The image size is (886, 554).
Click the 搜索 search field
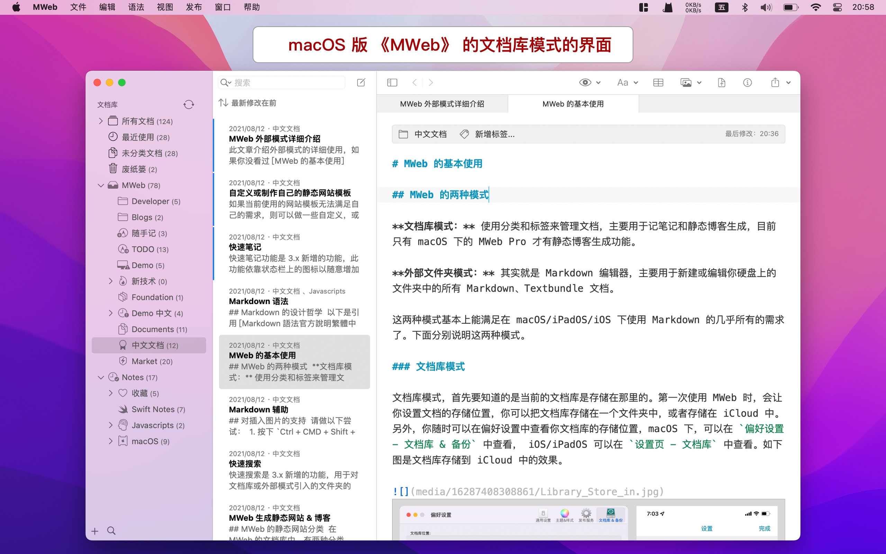click(x=281, y=82)
